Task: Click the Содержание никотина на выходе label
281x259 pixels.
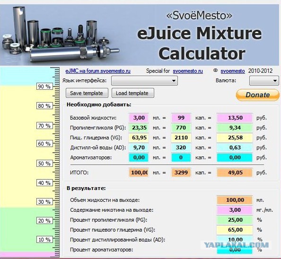Action: pyautogui.click(x=112, y=210)
